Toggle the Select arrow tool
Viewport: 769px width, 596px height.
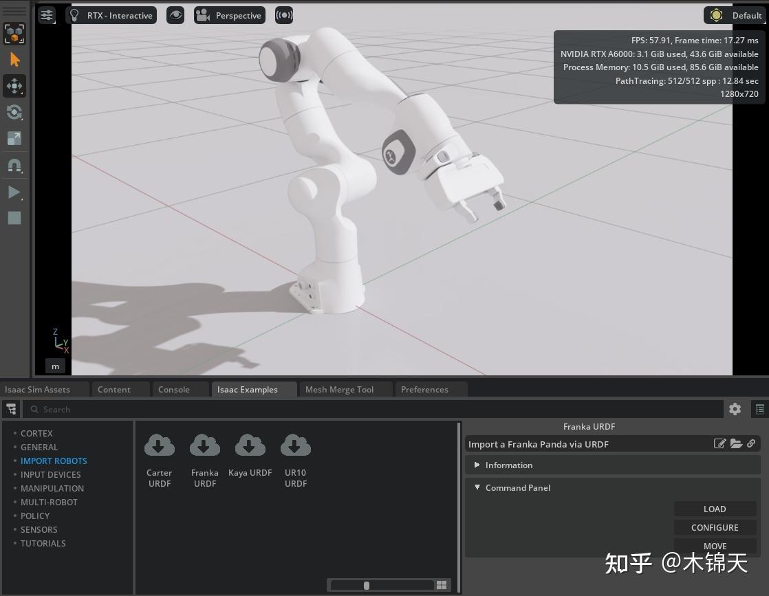pos(14,60)
